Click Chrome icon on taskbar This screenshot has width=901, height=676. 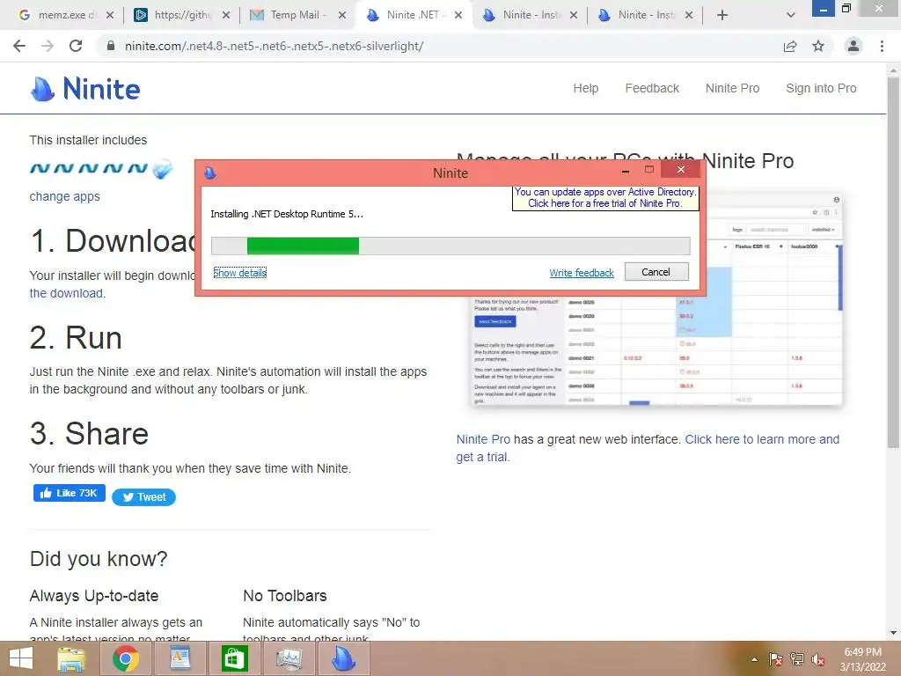[125, 658]
